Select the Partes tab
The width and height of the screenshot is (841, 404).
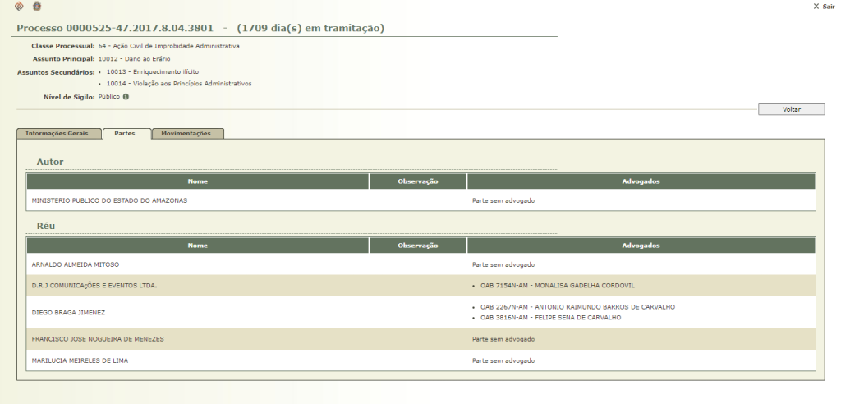click(x=126, y=134)
